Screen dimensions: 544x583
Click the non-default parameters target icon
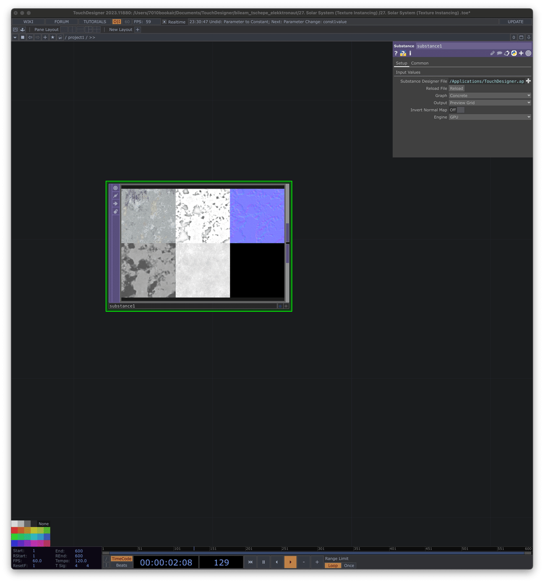pyautogui.click(x=528, y=53)
